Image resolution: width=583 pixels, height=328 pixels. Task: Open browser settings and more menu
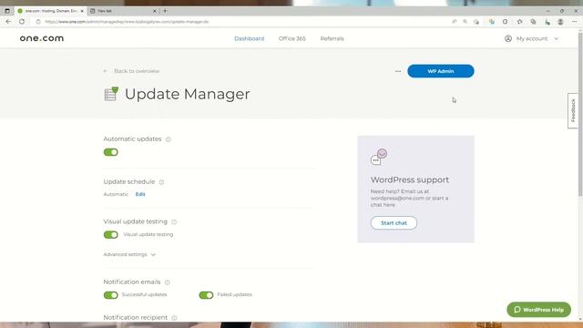574,22
